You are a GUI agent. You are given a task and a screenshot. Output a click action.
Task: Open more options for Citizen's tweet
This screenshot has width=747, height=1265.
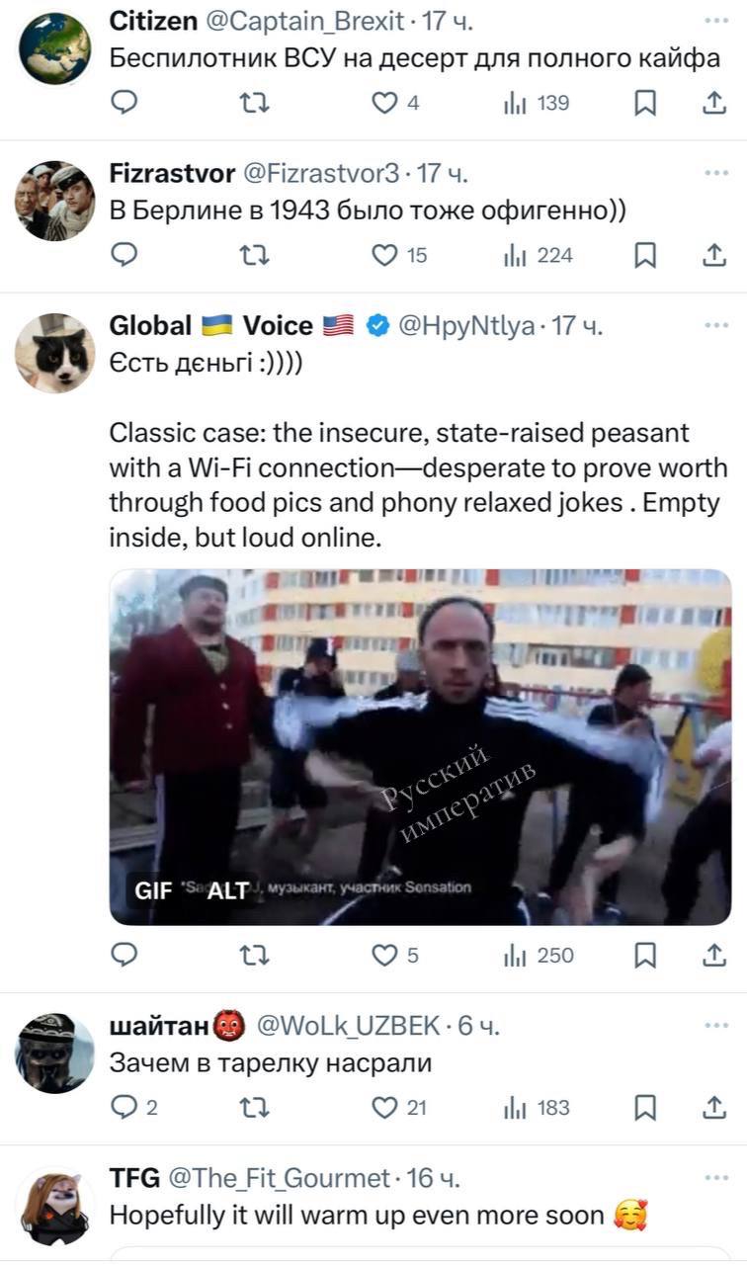(715, 21)
